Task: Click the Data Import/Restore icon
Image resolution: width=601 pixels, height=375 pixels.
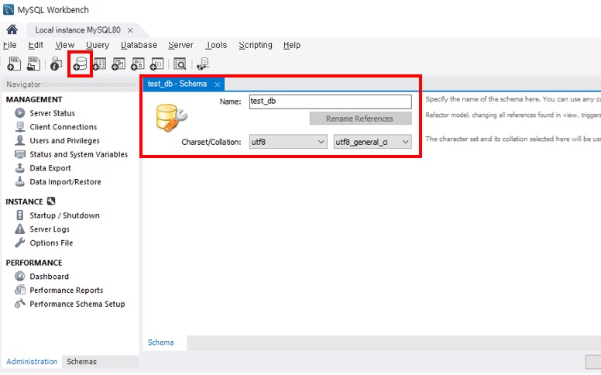Action: point(20,181)
